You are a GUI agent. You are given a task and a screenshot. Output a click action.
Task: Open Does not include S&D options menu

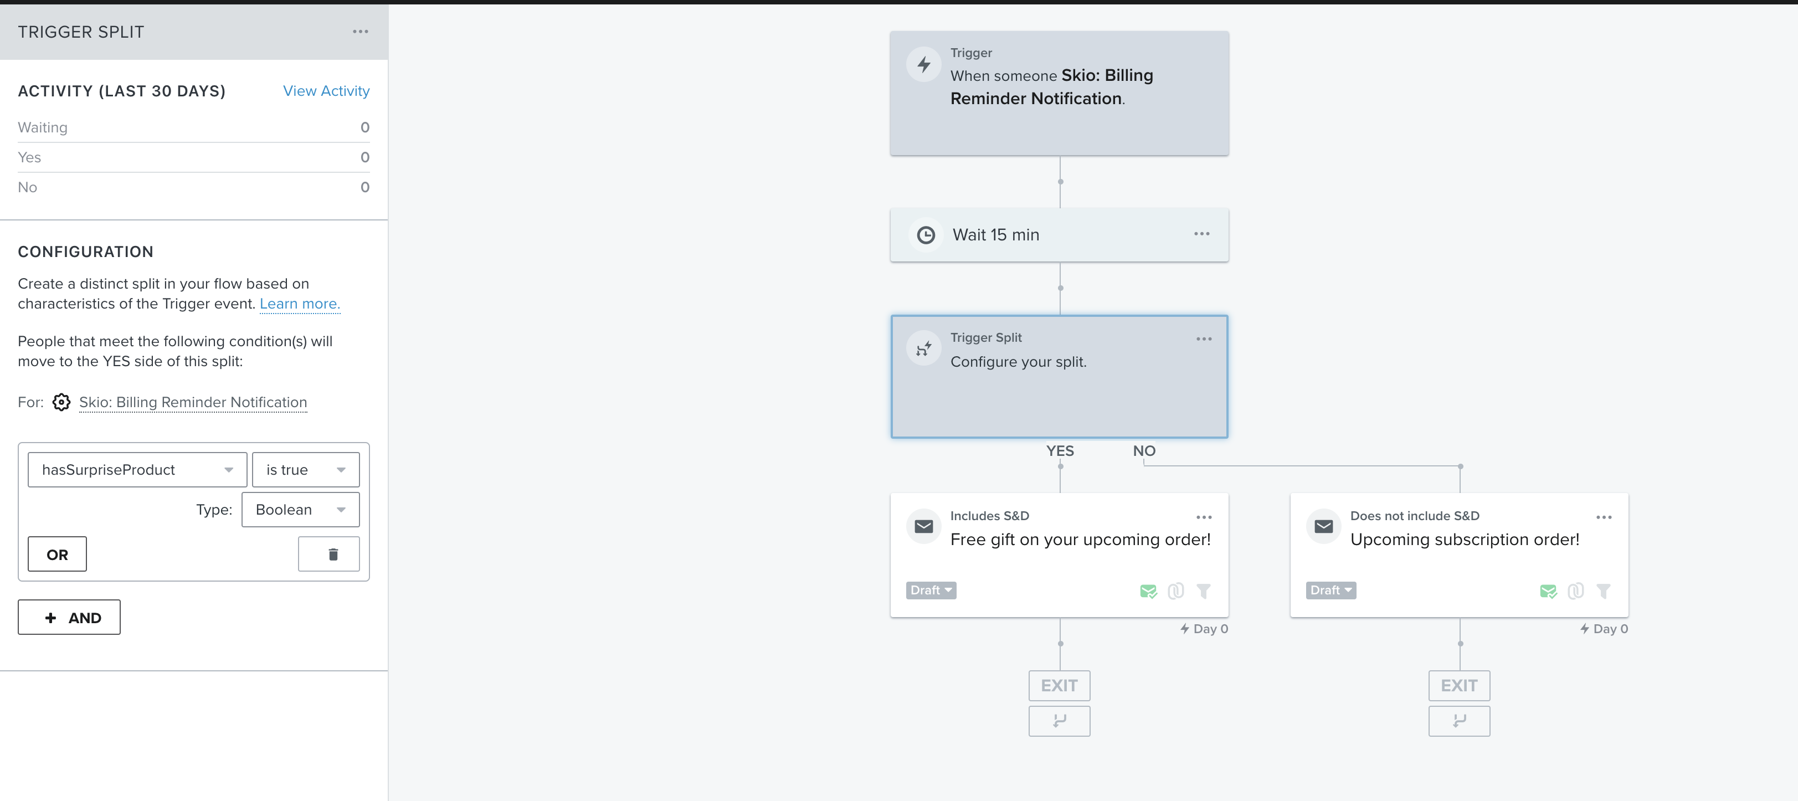pos(1603,517)
